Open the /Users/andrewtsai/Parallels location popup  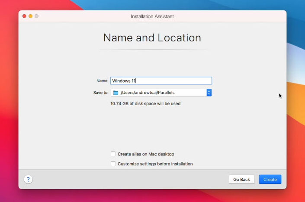158,93
